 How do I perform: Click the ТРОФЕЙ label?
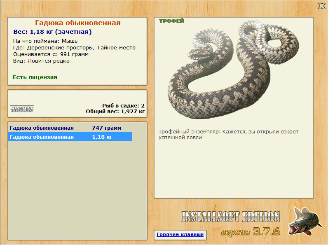pyautogui.click(x=171, y=21)
